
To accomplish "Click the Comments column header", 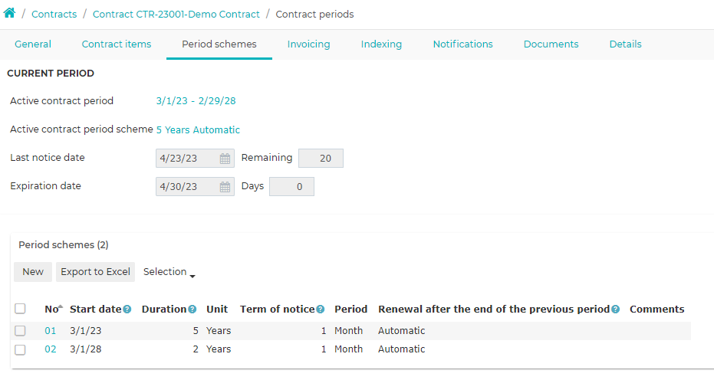I will 657,309.
